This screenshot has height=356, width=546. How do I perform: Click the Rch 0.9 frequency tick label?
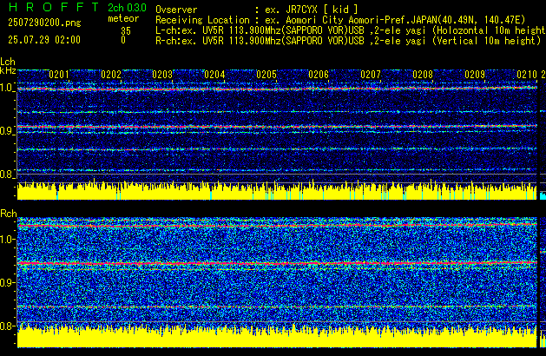(7, 282)
